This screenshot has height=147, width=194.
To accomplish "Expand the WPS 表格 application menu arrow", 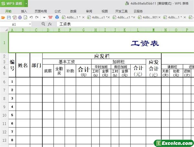I will point(26,4).
